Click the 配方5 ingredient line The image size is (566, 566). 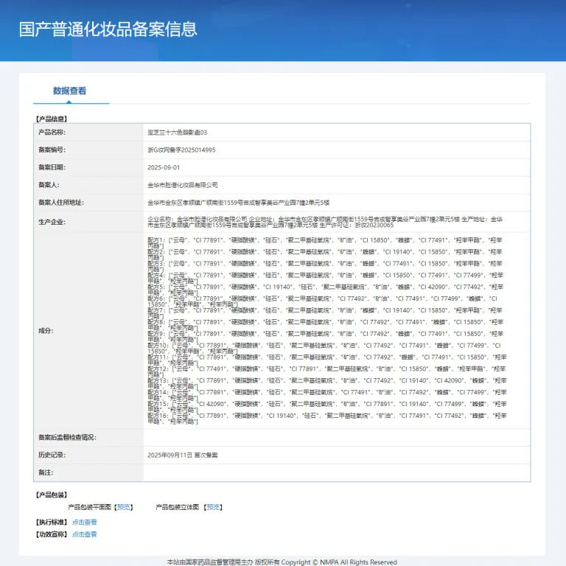pyautogui.click(x=325, y=290)
